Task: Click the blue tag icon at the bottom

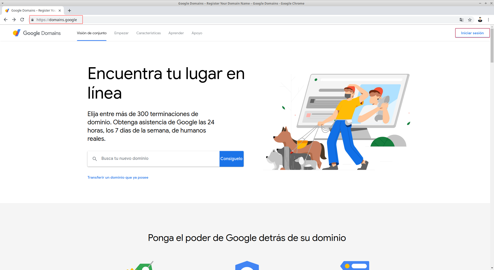Action: click(355, 265)
